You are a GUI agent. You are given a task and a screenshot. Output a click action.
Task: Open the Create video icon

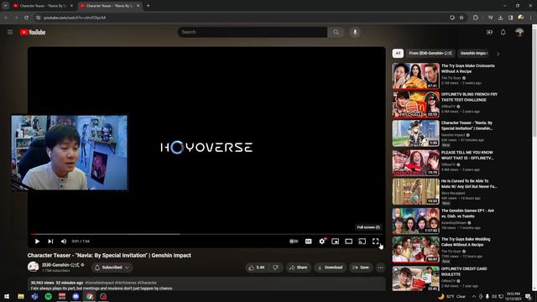click(x=489, y=32)
